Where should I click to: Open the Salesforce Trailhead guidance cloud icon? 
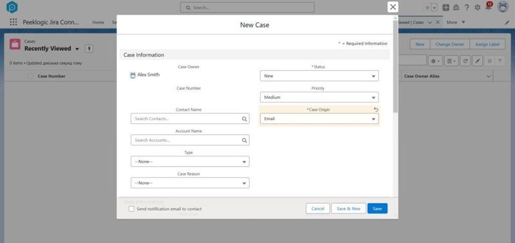pyautogui.click(x=456, y=8)
